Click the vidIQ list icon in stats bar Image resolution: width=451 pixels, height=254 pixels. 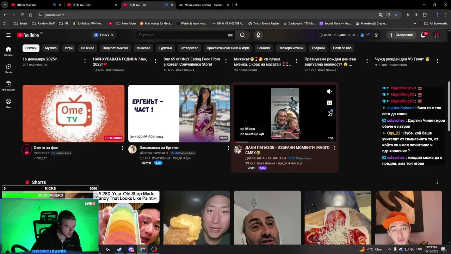(368, 35)
